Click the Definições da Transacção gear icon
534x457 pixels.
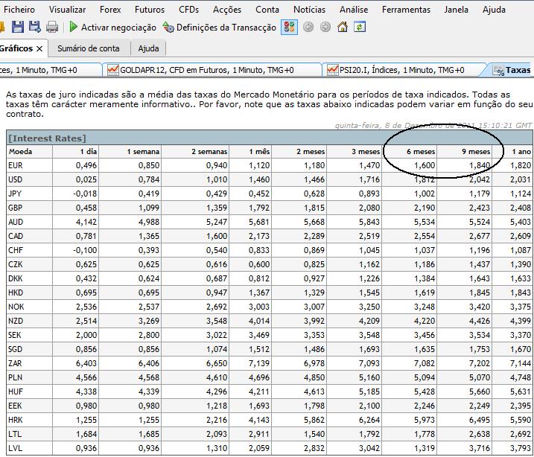point(168,27)
